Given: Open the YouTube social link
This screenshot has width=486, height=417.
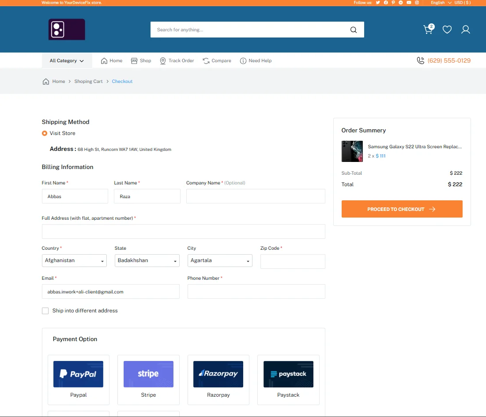Looking at the screenshot, I should pyautogui.click(x=409, y=3).
